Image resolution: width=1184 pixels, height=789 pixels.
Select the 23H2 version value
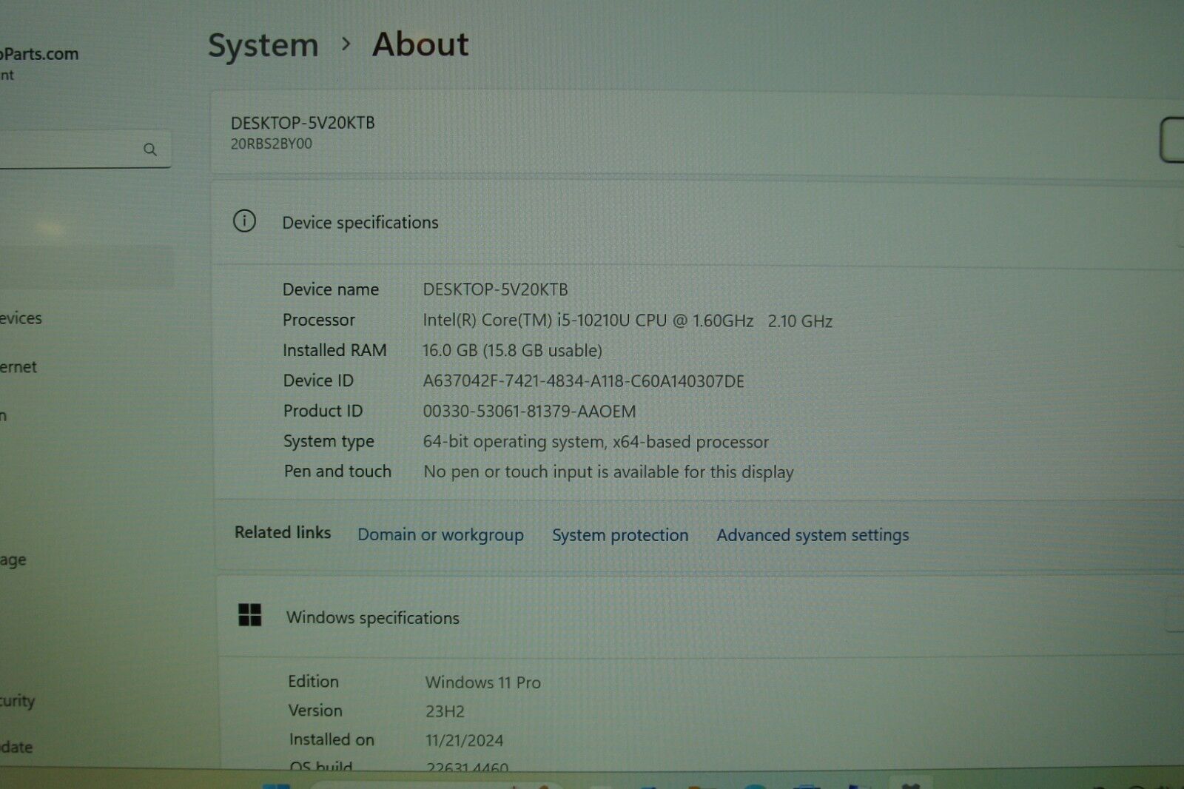click(445, 711)
